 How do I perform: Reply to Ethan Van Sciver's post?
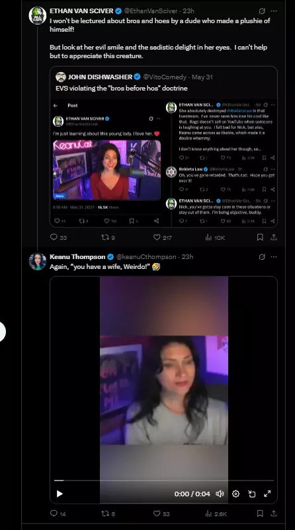58,237
